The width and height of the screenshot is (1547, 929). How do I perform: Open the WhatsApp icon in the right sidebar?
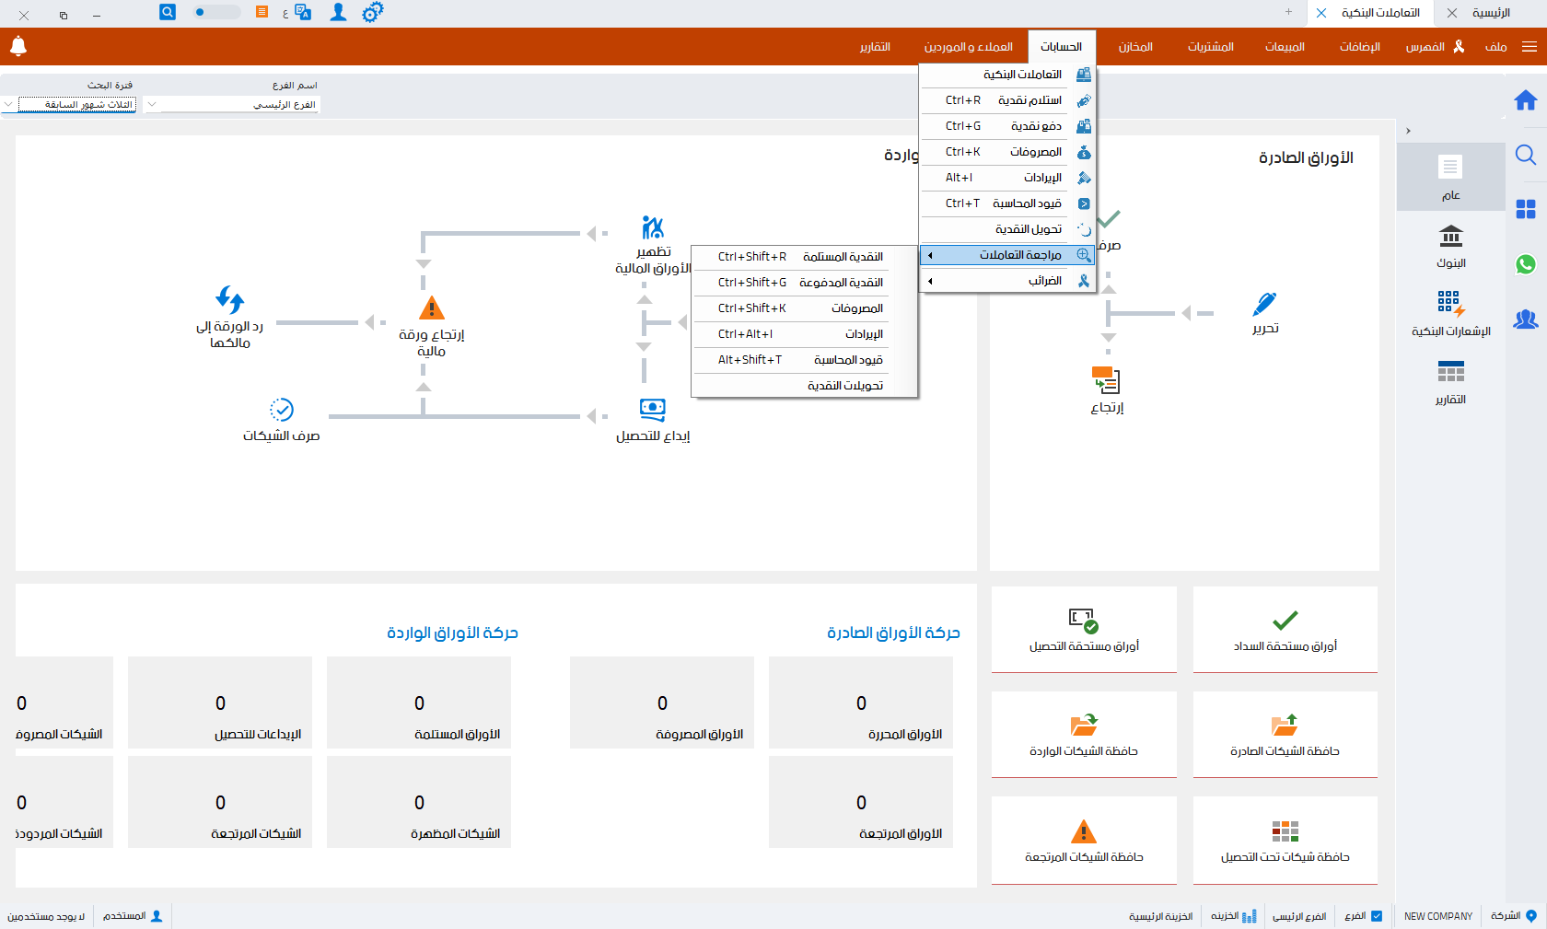tap(1526, 264)
